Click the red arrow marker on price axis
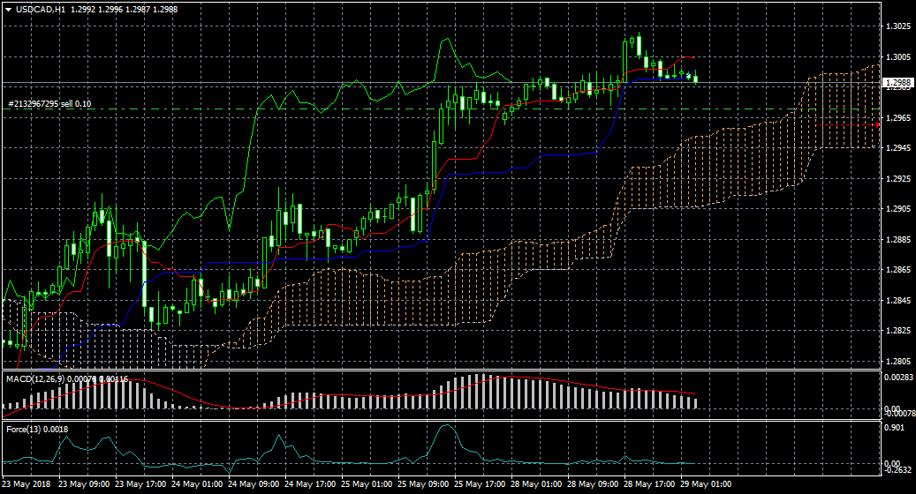 pyautogui.click(x=877, y=124)
